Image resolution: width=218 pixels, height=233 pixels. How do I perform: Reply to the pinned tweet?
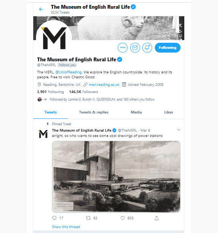click(54, 218)
